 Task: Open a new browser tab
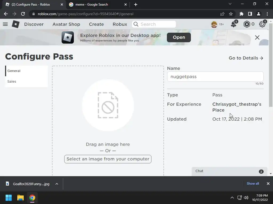[x=136, y=5]
